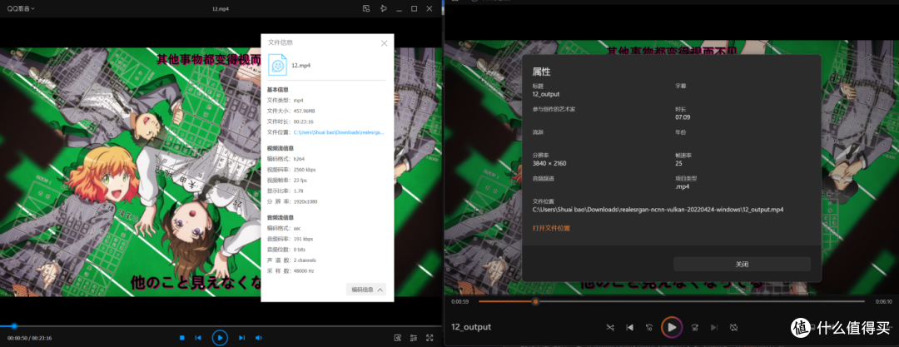Enter fullscreen in QQ影音

click(430, 338)
